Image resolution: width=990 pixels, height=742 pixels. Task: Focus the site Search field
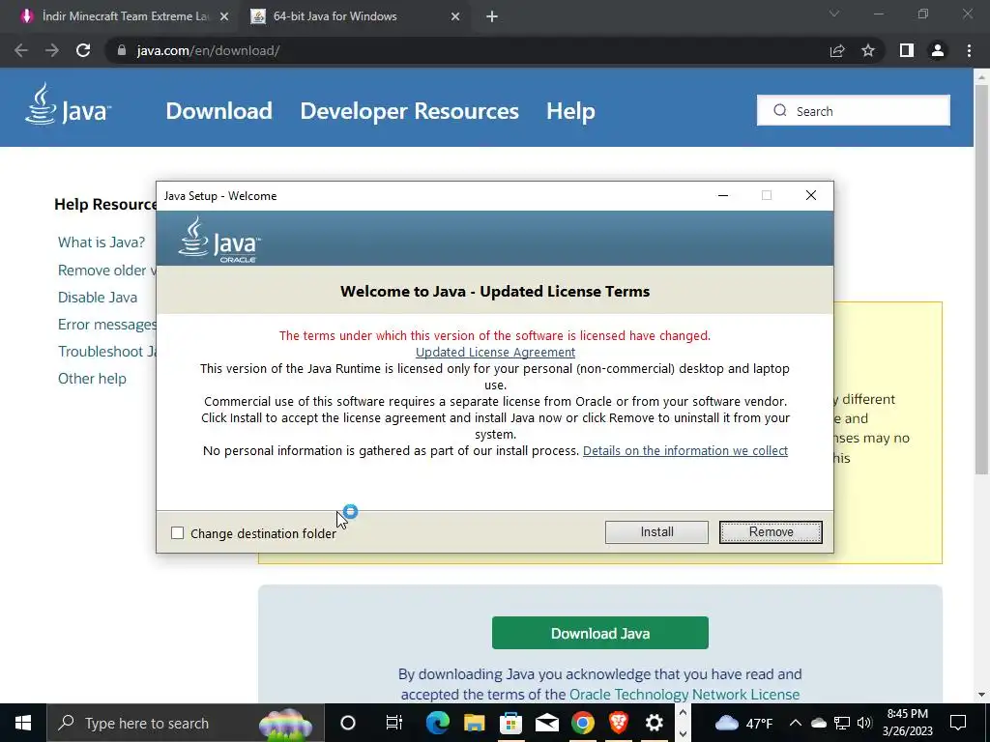pos(853,110)
